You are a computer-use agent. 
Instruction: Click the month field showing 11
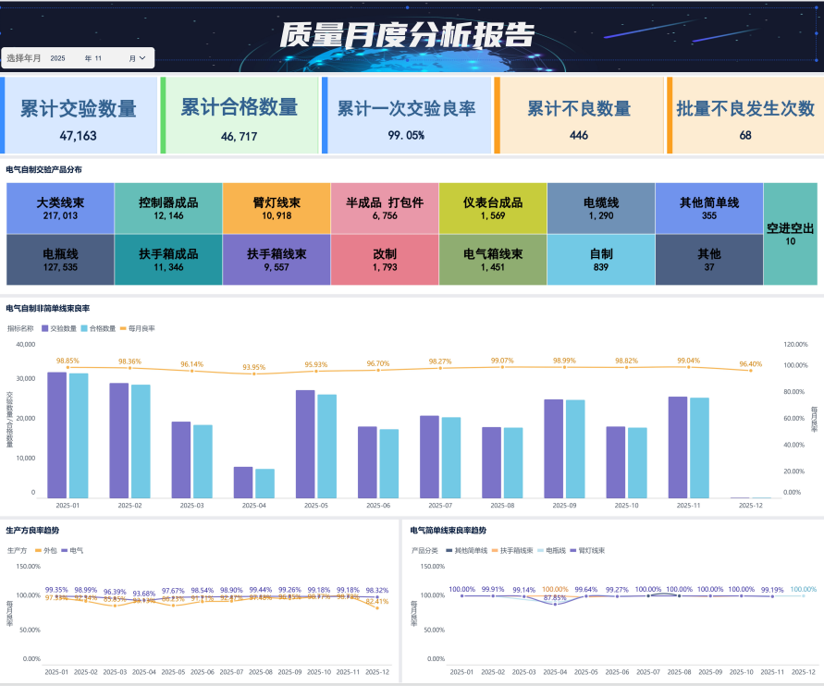(98, 58)
